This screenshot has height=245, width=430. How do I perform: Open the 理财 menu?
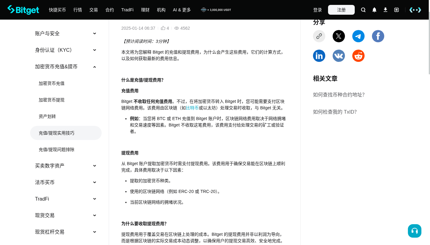pos(145,10)
